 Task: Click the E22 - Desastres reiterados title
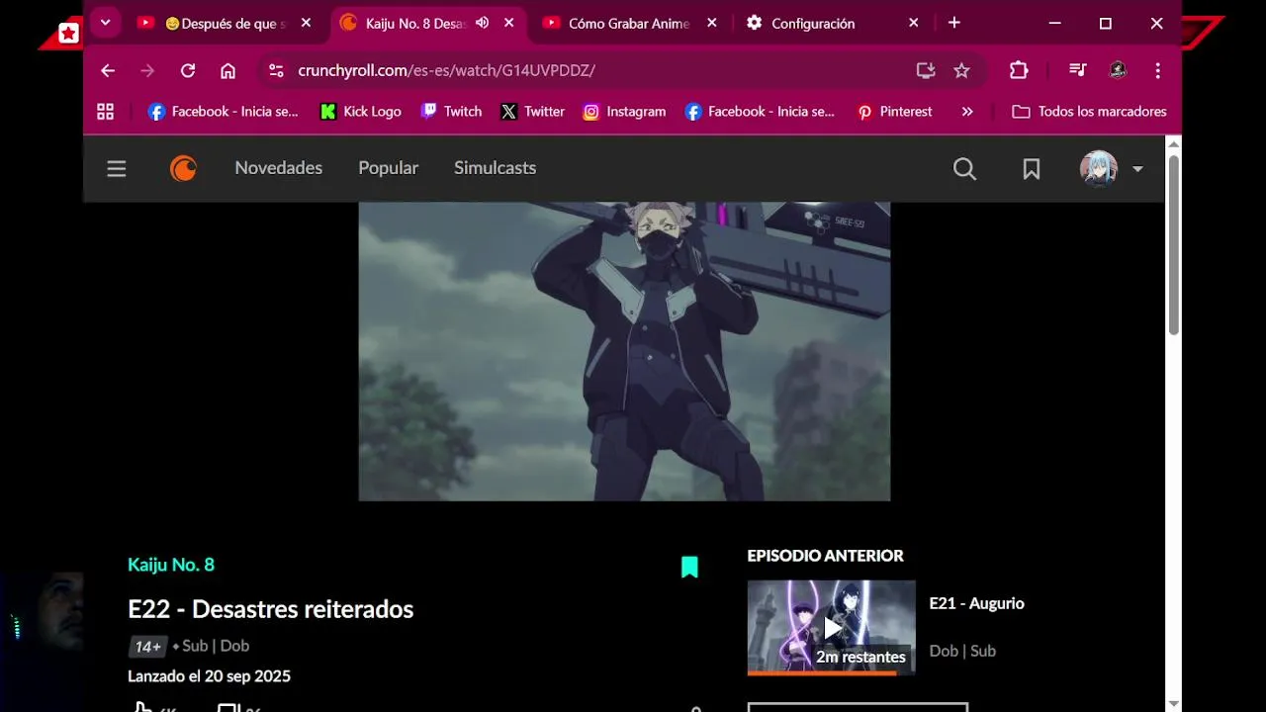271,609
